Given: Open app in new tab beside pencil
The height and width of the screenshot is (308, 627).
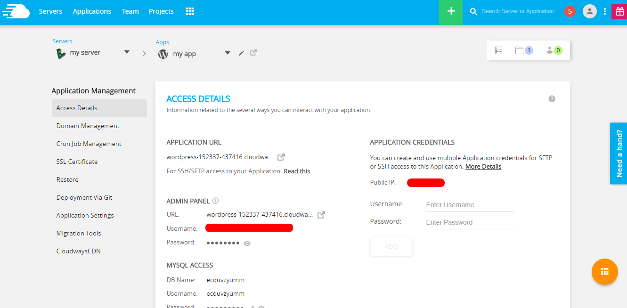Looking at the screenshot, I should click(x=253, y=53).
